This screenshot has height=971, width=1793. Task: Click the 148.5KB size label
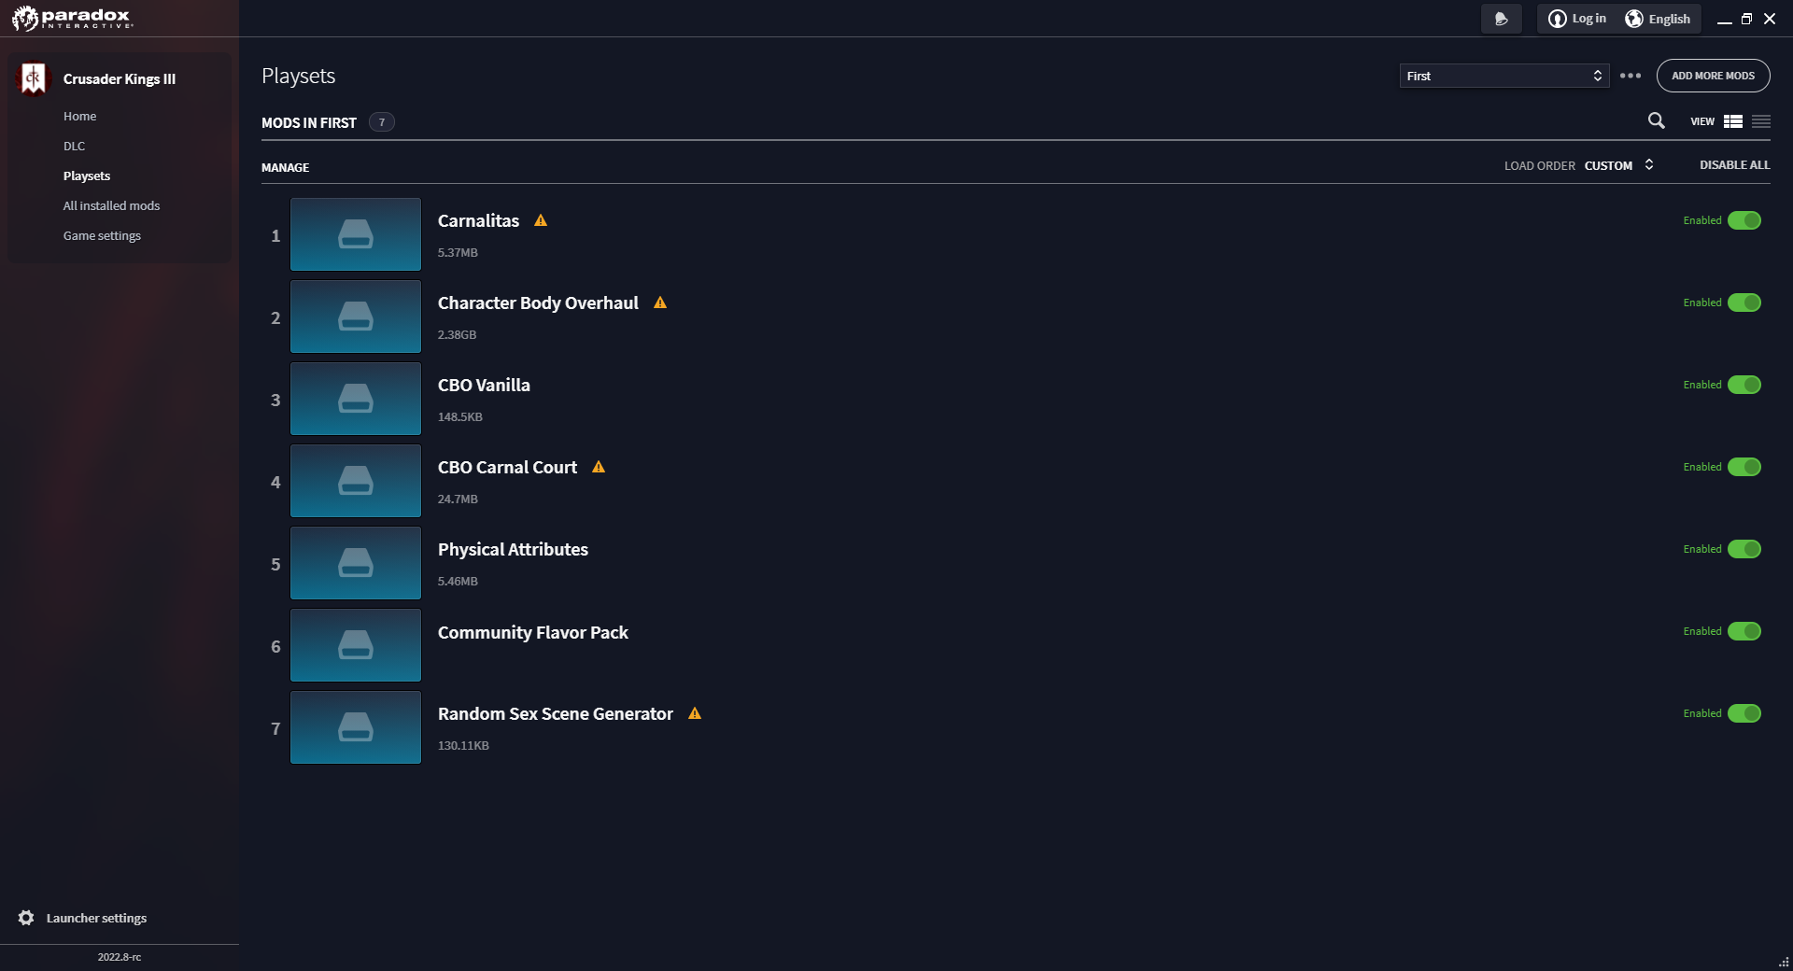pyautogui.click(x=460, y=416)
